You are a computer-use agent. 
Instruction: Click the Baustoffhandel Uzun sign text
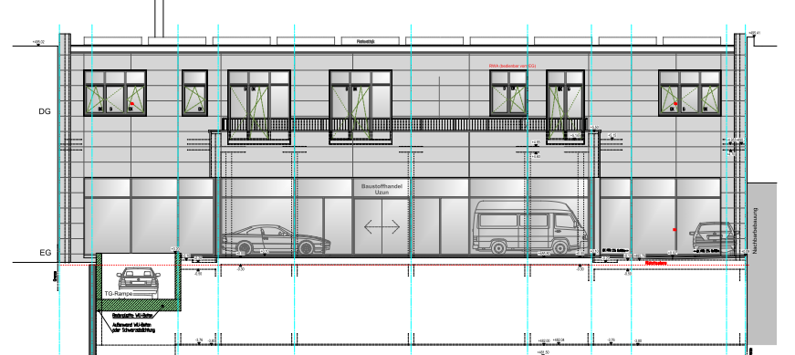pyautogui.click(x=382, y=189)
